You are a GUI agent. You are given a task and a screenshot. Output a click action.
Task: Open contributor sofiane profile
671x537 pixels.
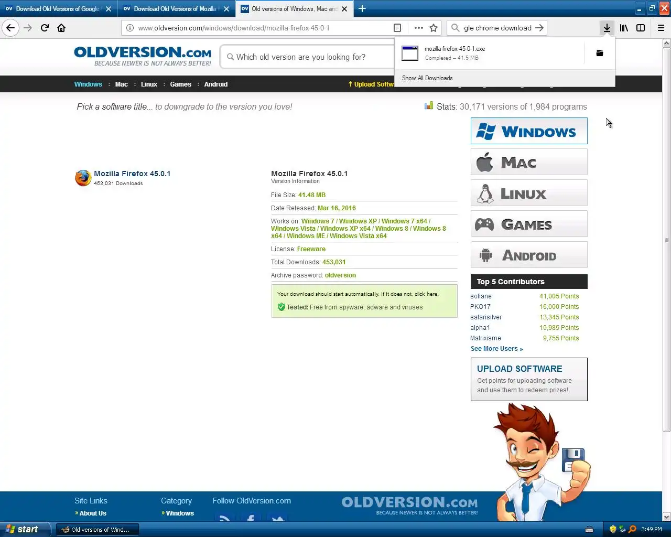[481, 296]
